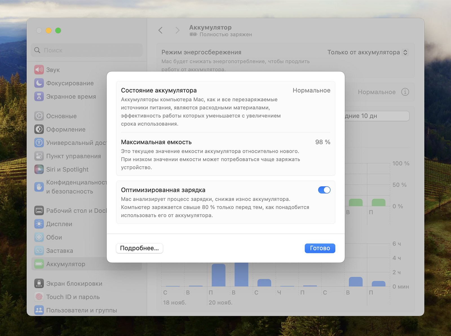Viewport: 451px width, 336px height.
Task: Select Touch ID fingerprint icon
Action: [39, 297]
